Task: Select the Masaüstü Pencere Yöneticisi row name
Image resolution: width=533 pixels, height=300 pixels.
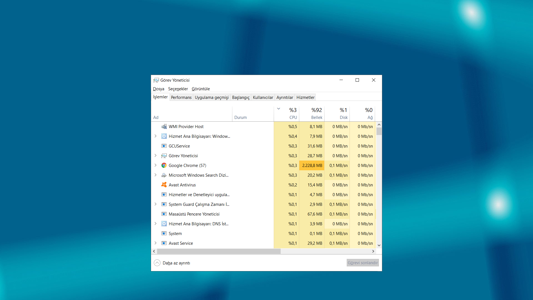Action: (x=194, y=214)
